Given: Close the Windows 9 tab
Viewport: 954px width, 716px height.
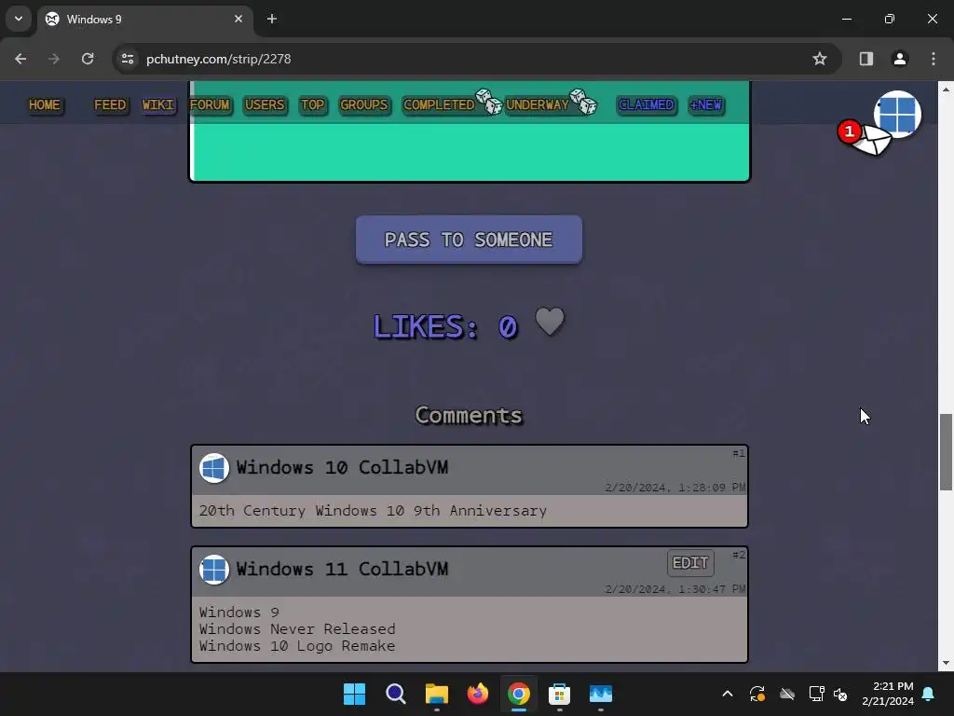Looking at the screenshot, I should 238,19.
